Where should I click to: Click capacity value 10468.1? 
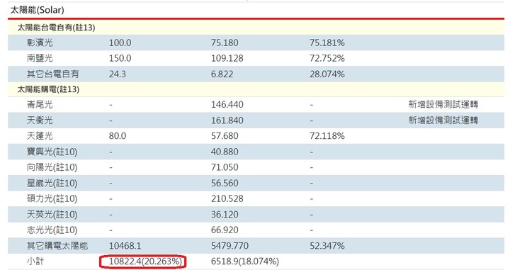(125, 246)
